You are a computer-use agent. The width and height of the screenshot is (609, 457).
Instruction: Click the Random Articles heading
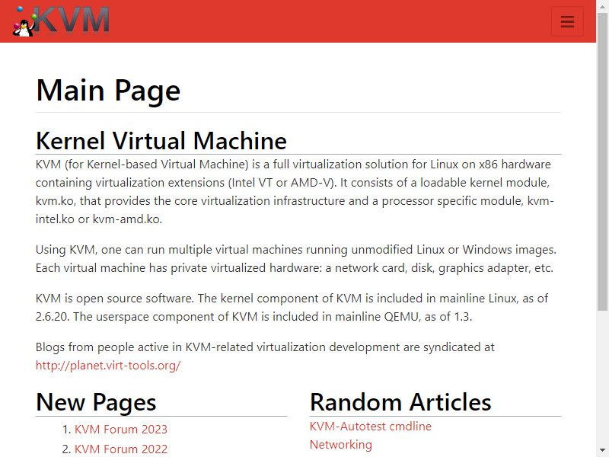tap(400, 402)
